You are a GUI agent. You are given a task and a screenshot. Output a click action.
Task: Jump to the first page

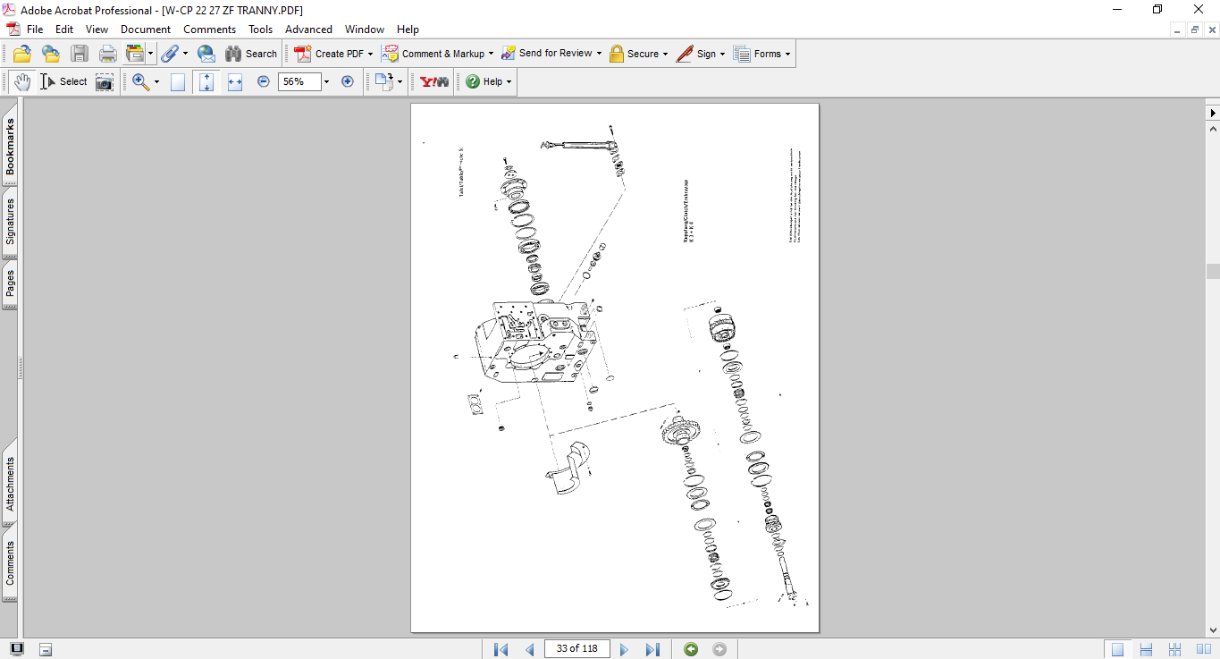pyautogui.click(x=501, y=649)
